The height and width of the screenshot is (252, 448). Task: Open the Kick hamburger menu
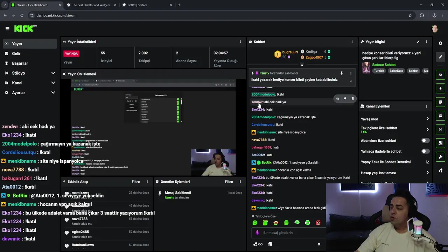point(7,29)
